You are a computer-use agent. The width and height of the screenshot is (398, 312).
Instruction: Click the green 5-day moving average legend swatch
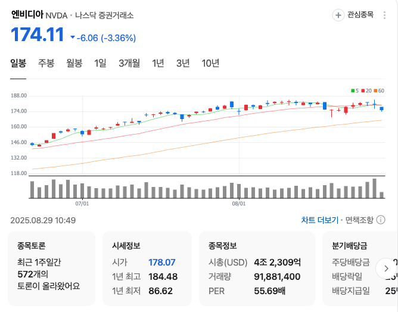[353, 91]
